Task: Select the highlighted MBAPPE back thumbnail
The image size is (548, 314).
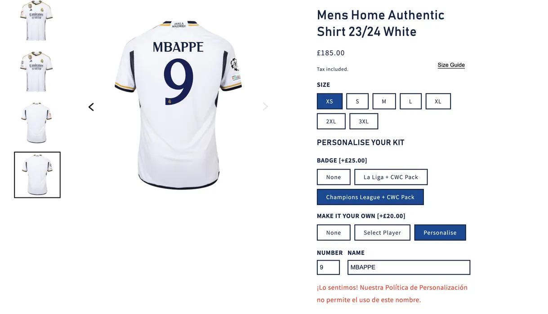Action: pyautogui.click(x=37, y=175)
